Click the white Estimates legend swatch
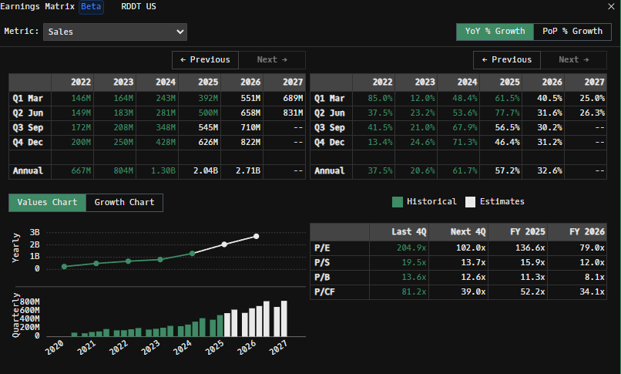 coord(470,202)
